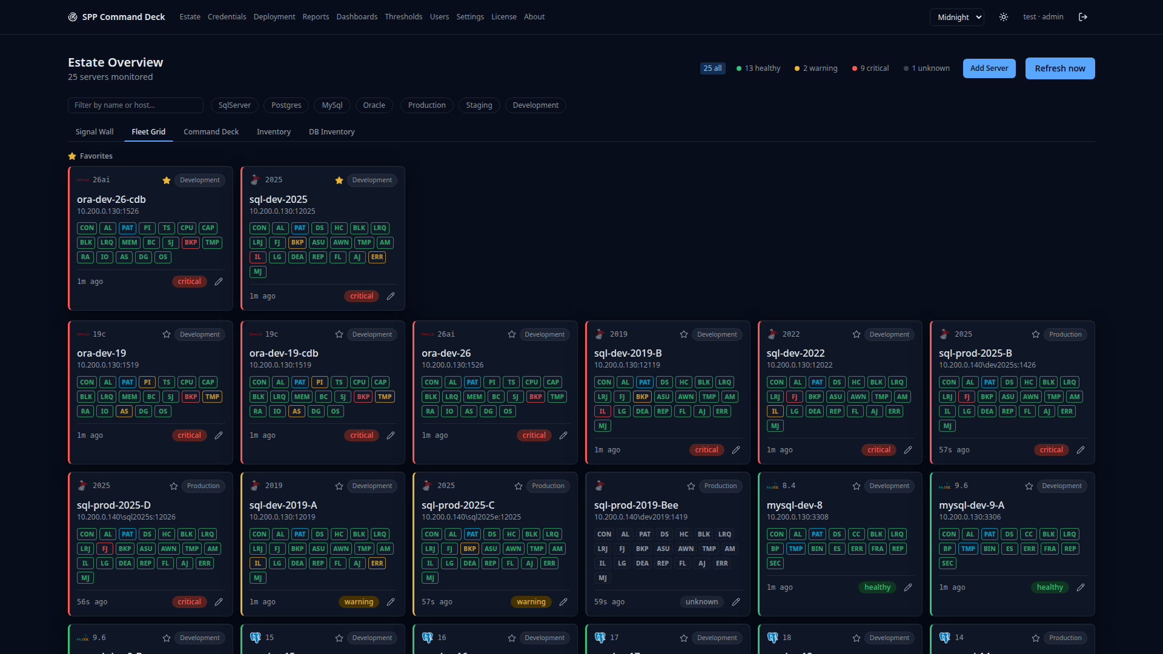Favorite mysql-dev-8 with its star
1163x654 pixels.
857,486
